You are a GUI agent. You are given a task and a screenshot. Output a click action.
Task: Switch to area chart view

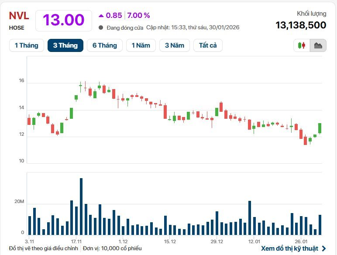(x=318, y=45)
